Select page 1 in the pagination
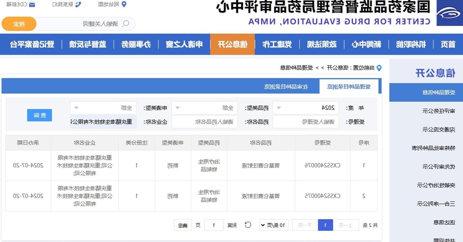Screen dimensions: 463x242 [x=325, y=225]
